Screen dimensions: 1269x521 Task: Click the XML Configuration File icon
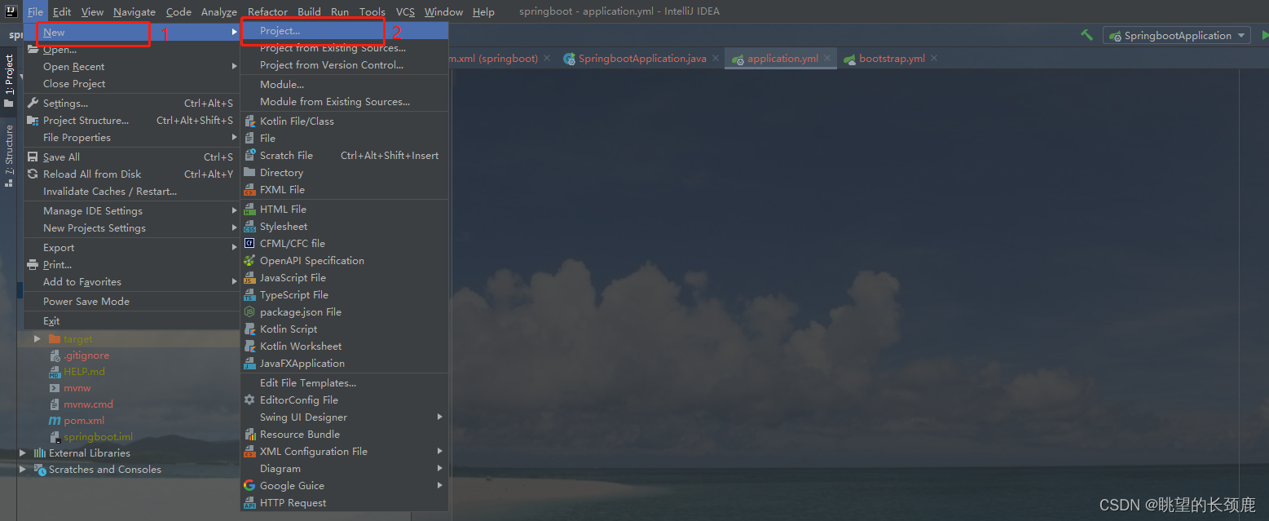[x=249, y=451]
